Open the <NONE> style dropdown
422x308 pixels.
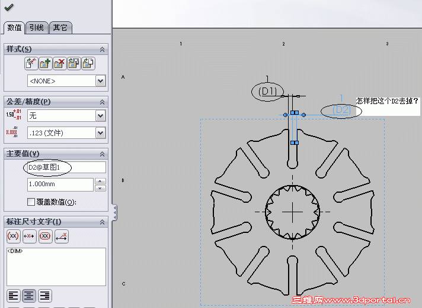(x=100, y=81)
